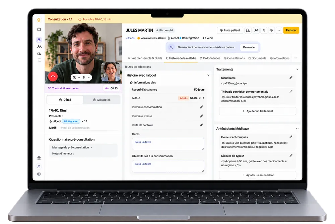
Task: Click the self-view video thumbnail
Action: point(111,72)
